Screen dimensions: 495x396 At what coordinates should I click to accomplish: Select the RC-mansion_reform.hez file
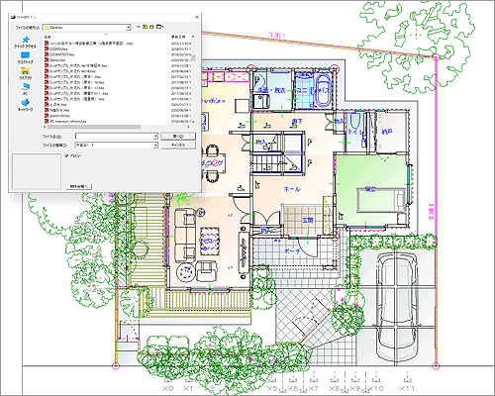(65, 122)
